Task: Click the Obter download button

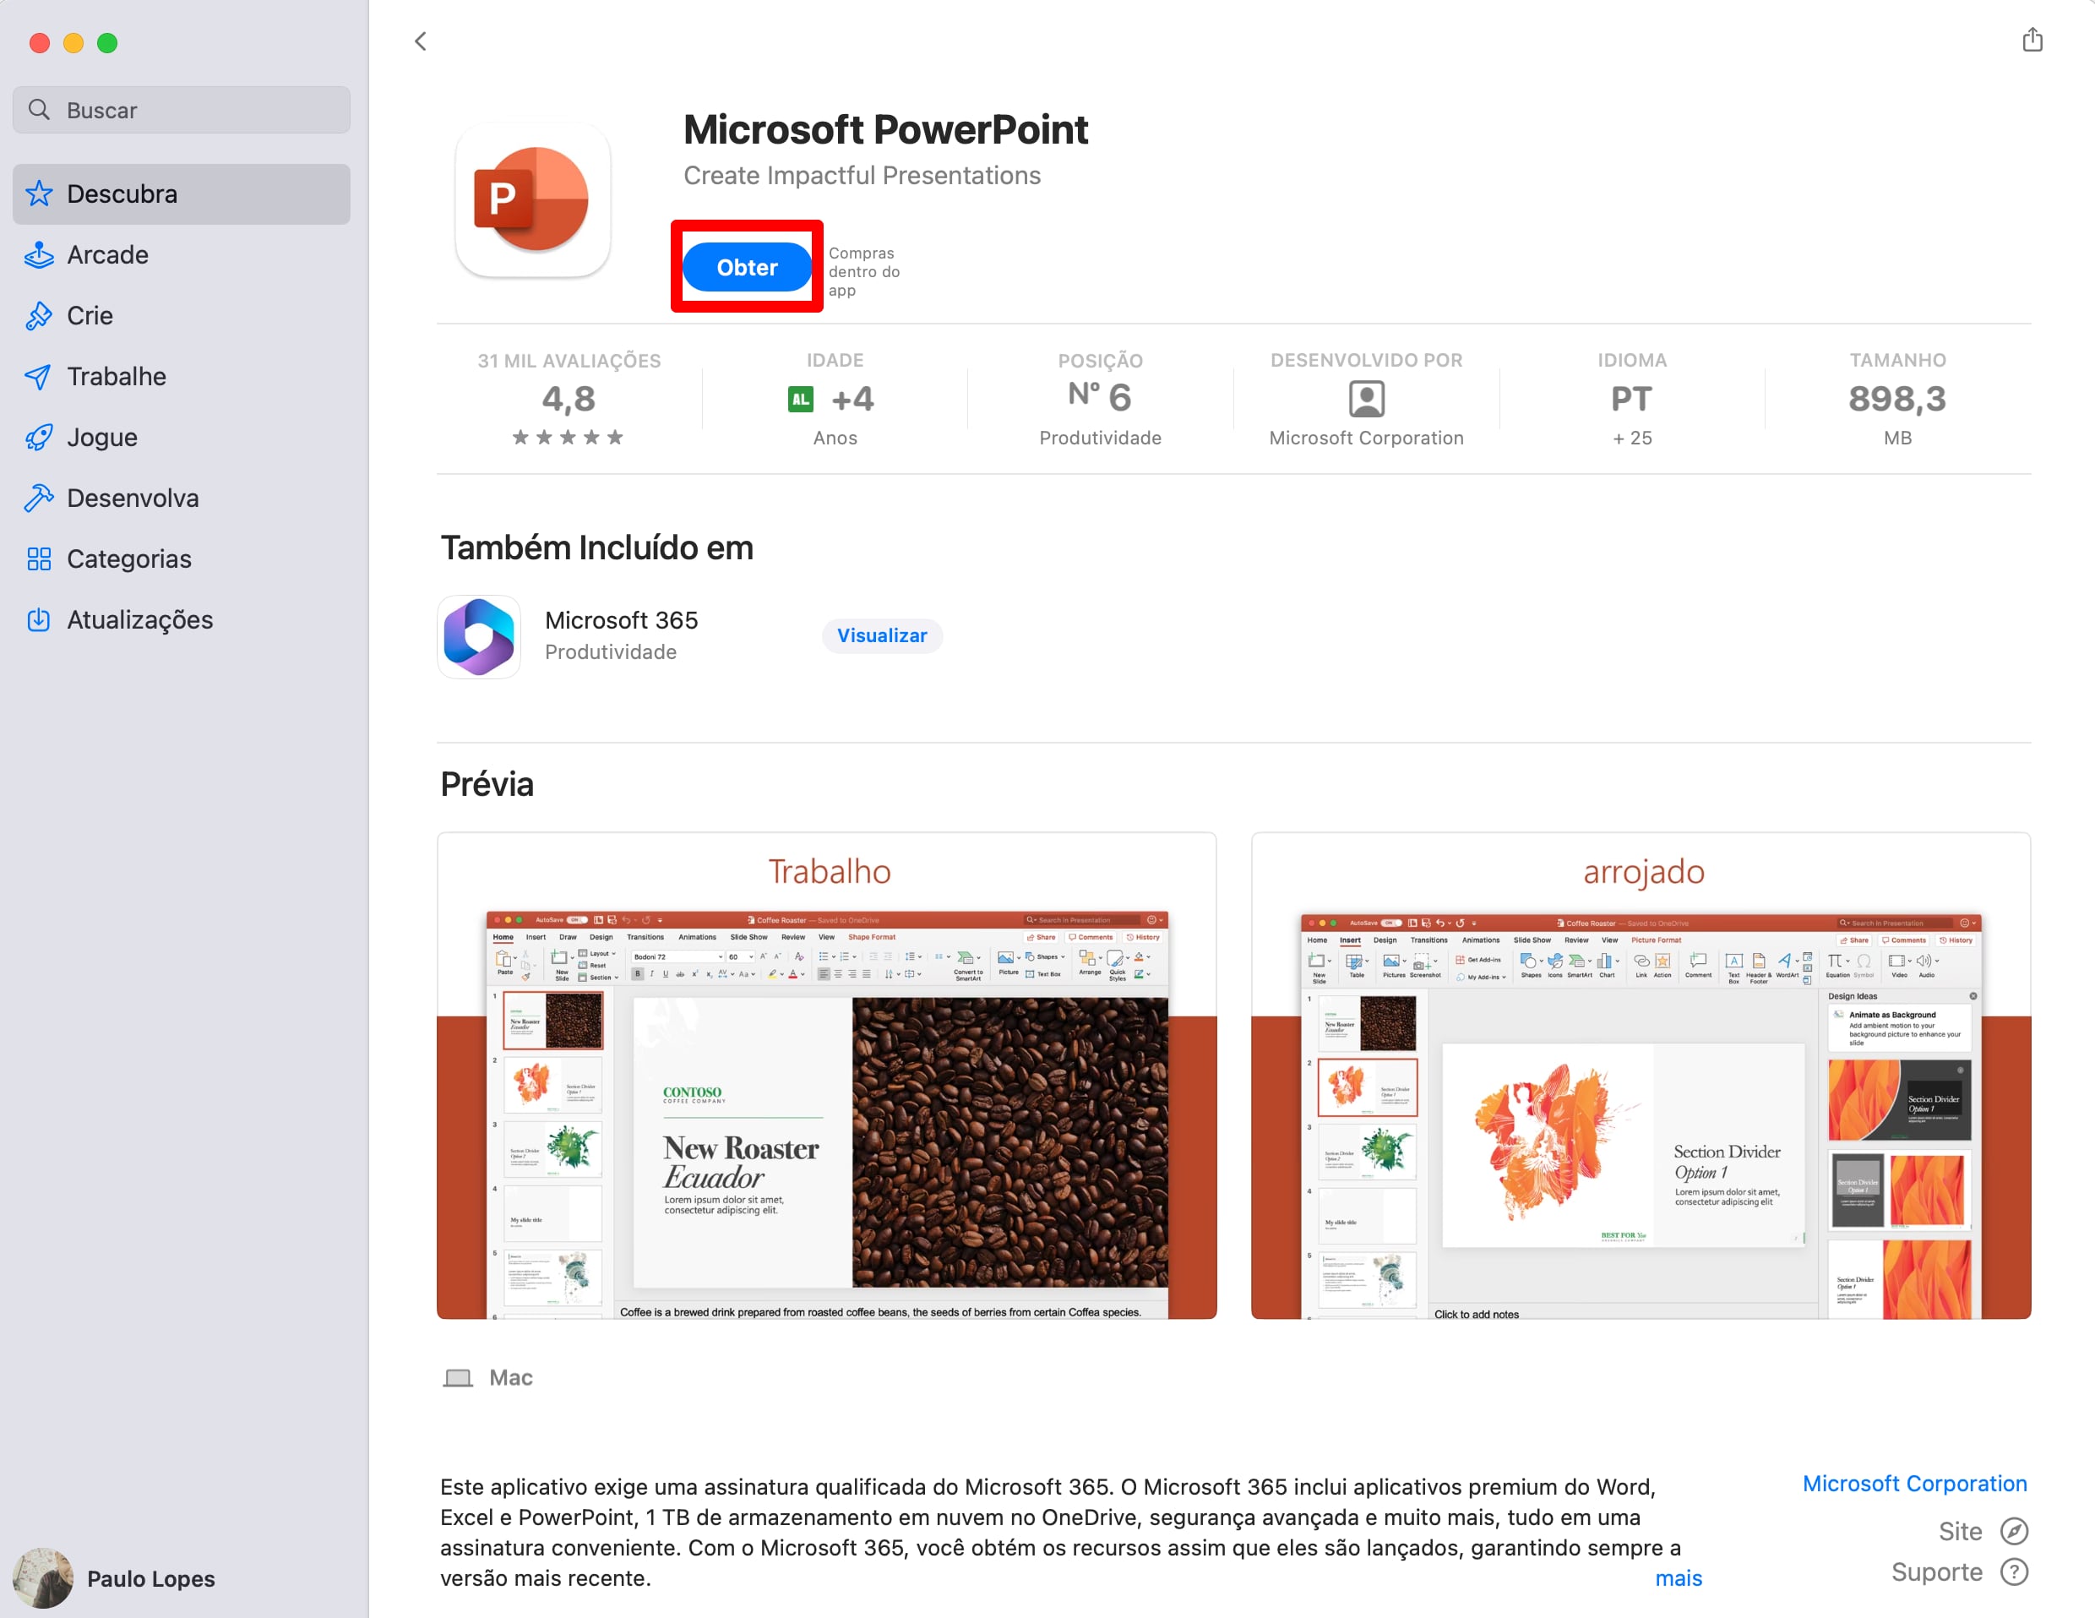Action: (x=746, y=267)
